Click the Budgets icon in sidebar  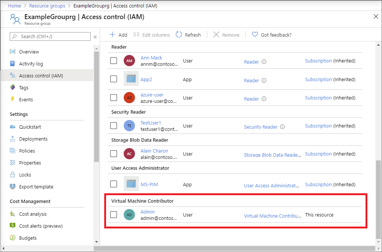pos(13,237)
